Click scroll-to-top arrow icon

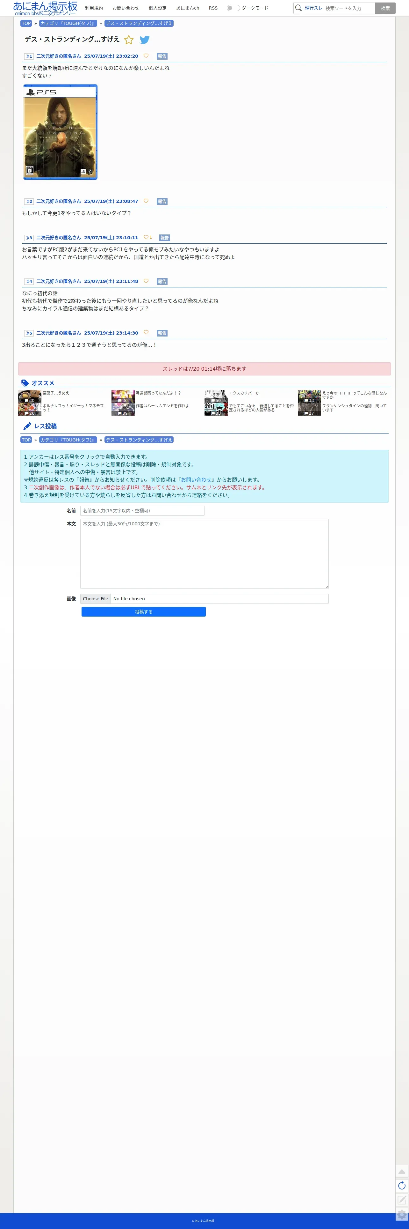[x=402, y=1171]
